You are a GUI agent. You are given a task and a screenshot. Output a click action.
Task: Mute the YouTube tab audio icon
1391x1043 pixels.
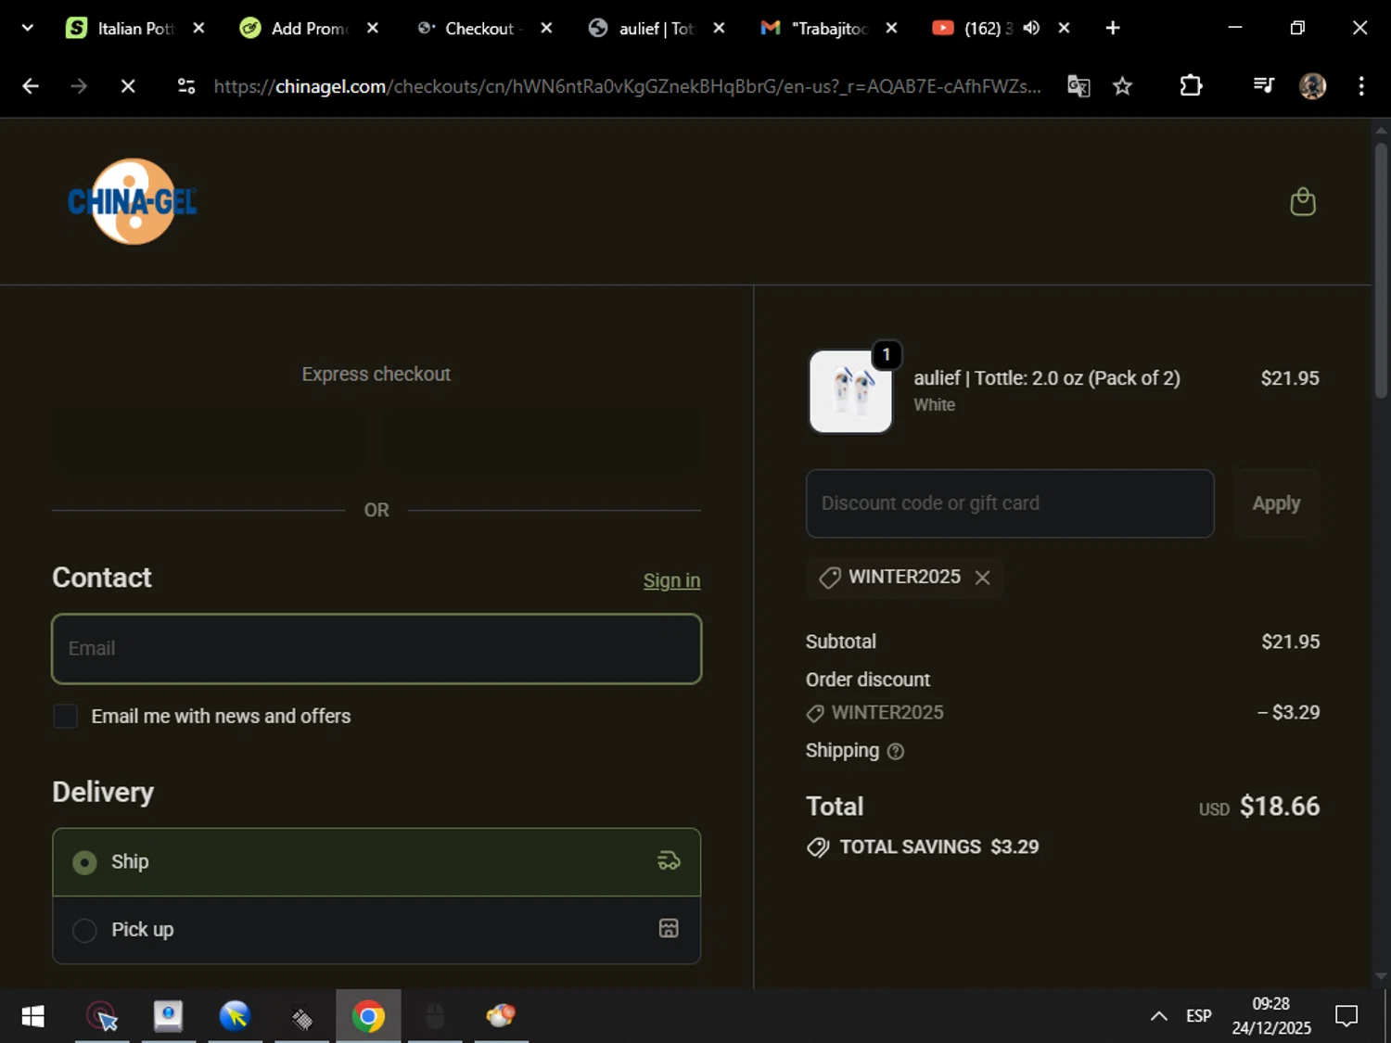1031,28
